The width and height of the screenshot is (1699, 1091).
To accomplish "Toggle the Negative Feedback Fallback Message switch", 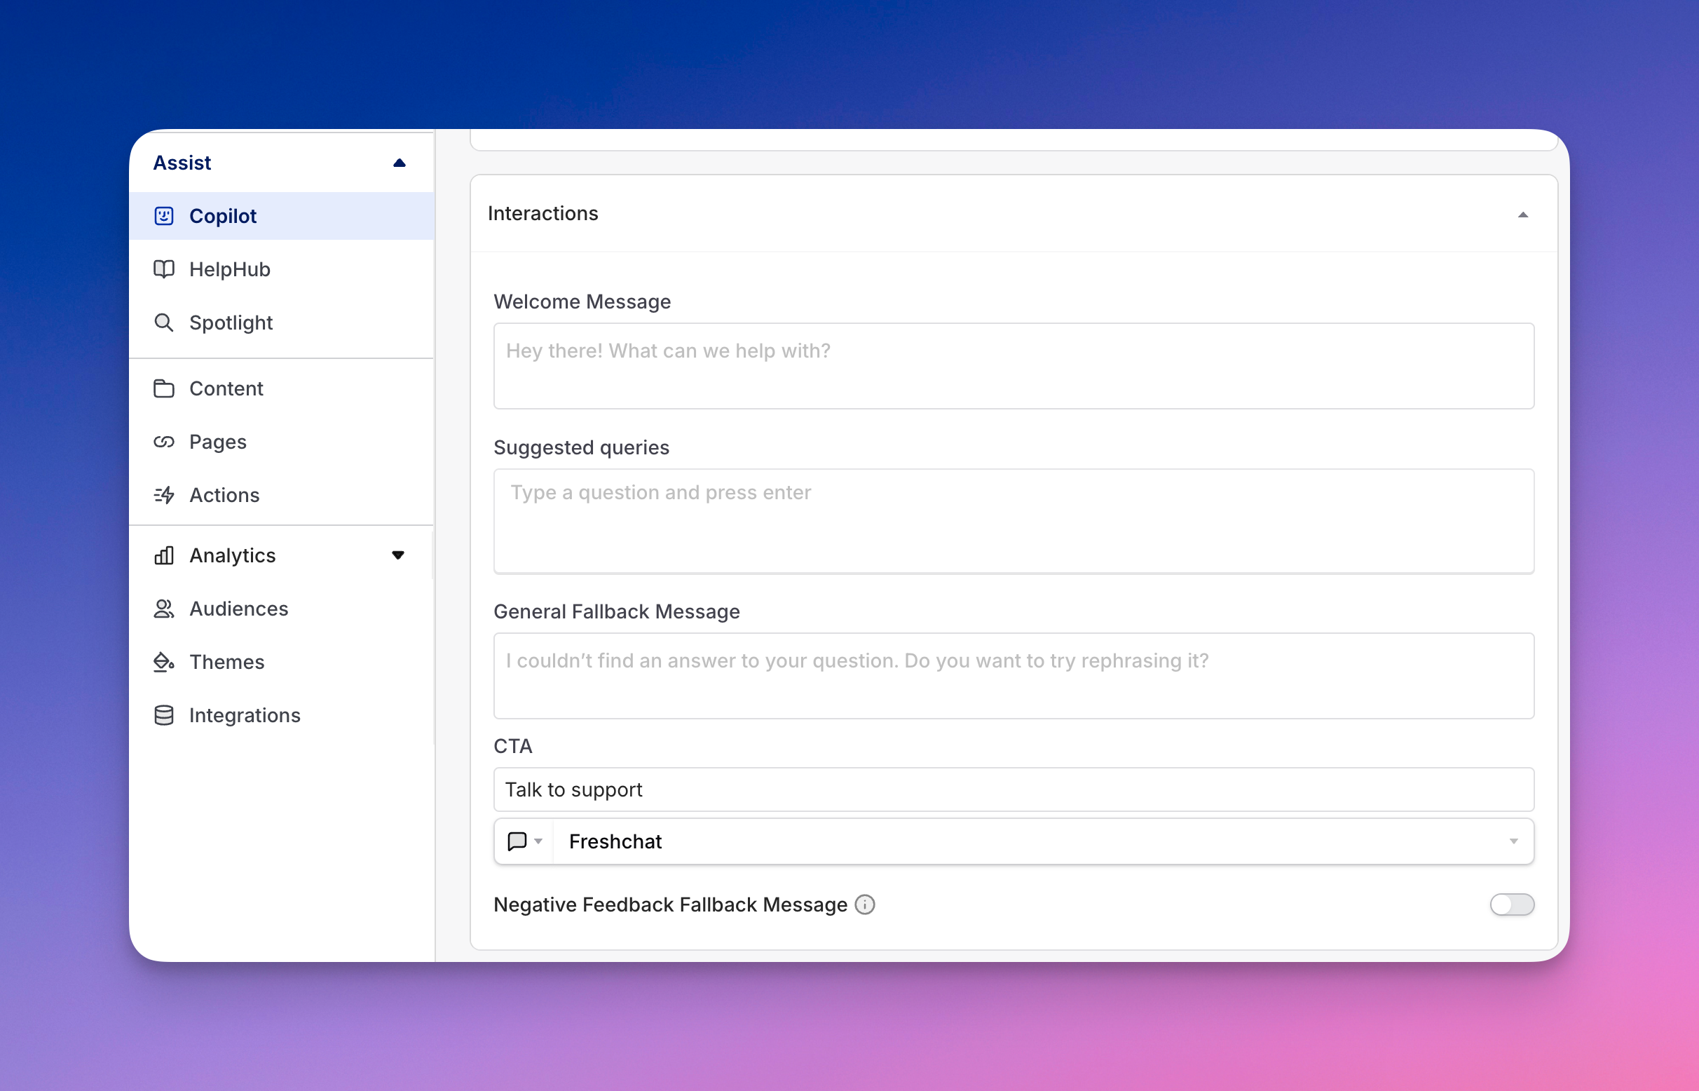I will click(x=1512, y=904).
